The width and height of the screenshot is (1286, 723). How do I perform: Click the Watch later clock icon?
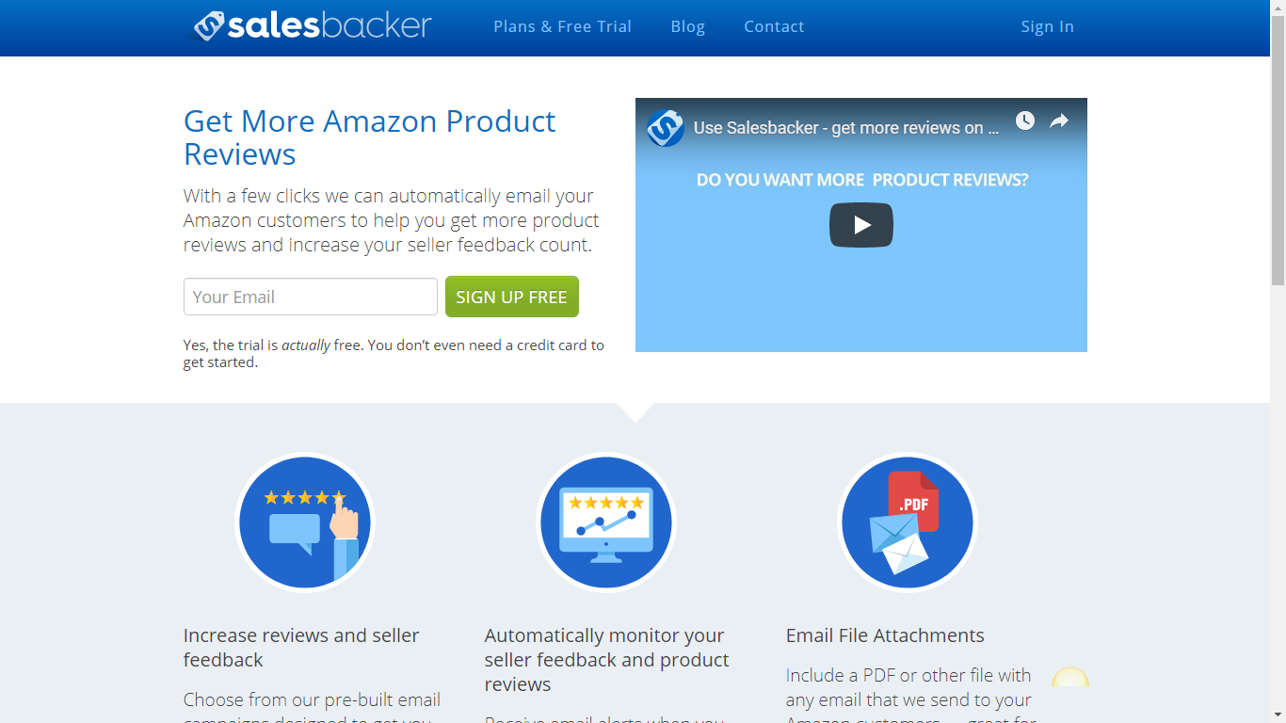click(1025, 120)
